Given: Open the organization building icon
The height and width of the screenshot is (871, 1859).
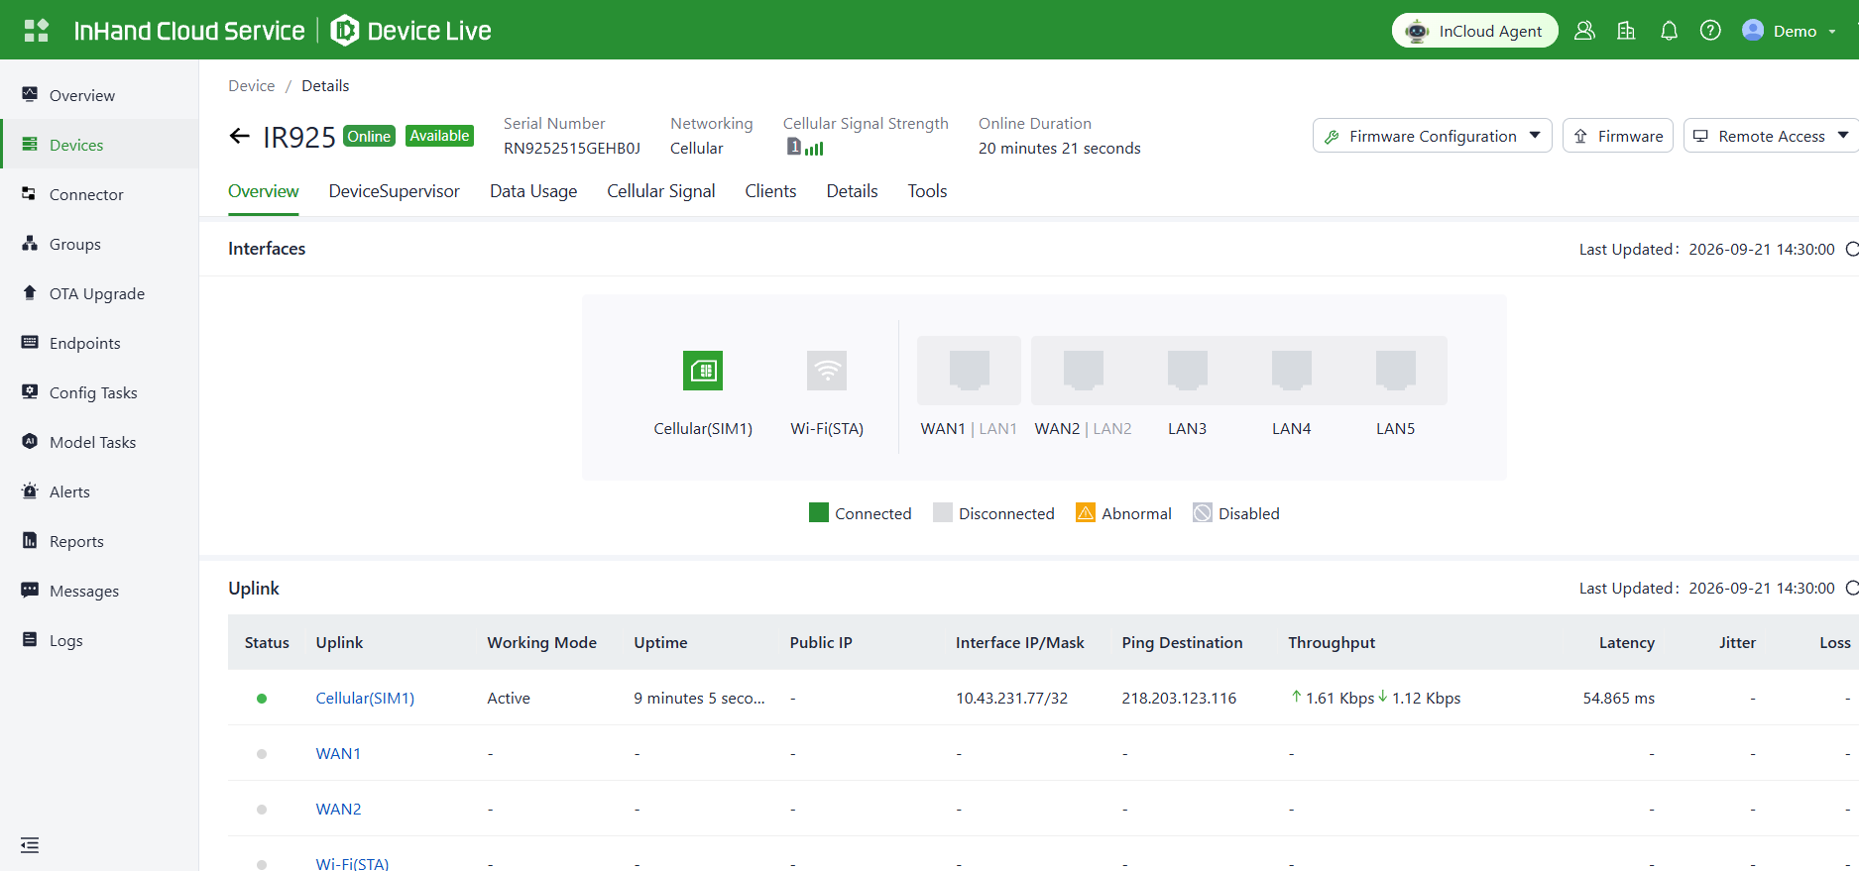Looking at the screenshot, I should click(1626, 31).
